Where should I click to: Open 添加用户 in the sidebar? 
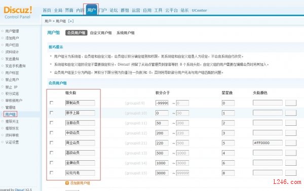tap(12, 38)
